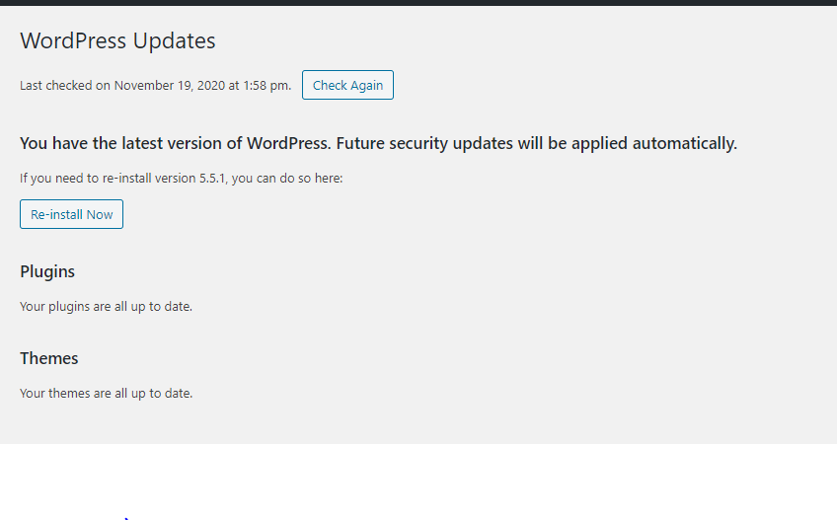Viewport: 837px width, 520px height.
Task: Click the small blue mark at the bottom
Action: point(127,517)
